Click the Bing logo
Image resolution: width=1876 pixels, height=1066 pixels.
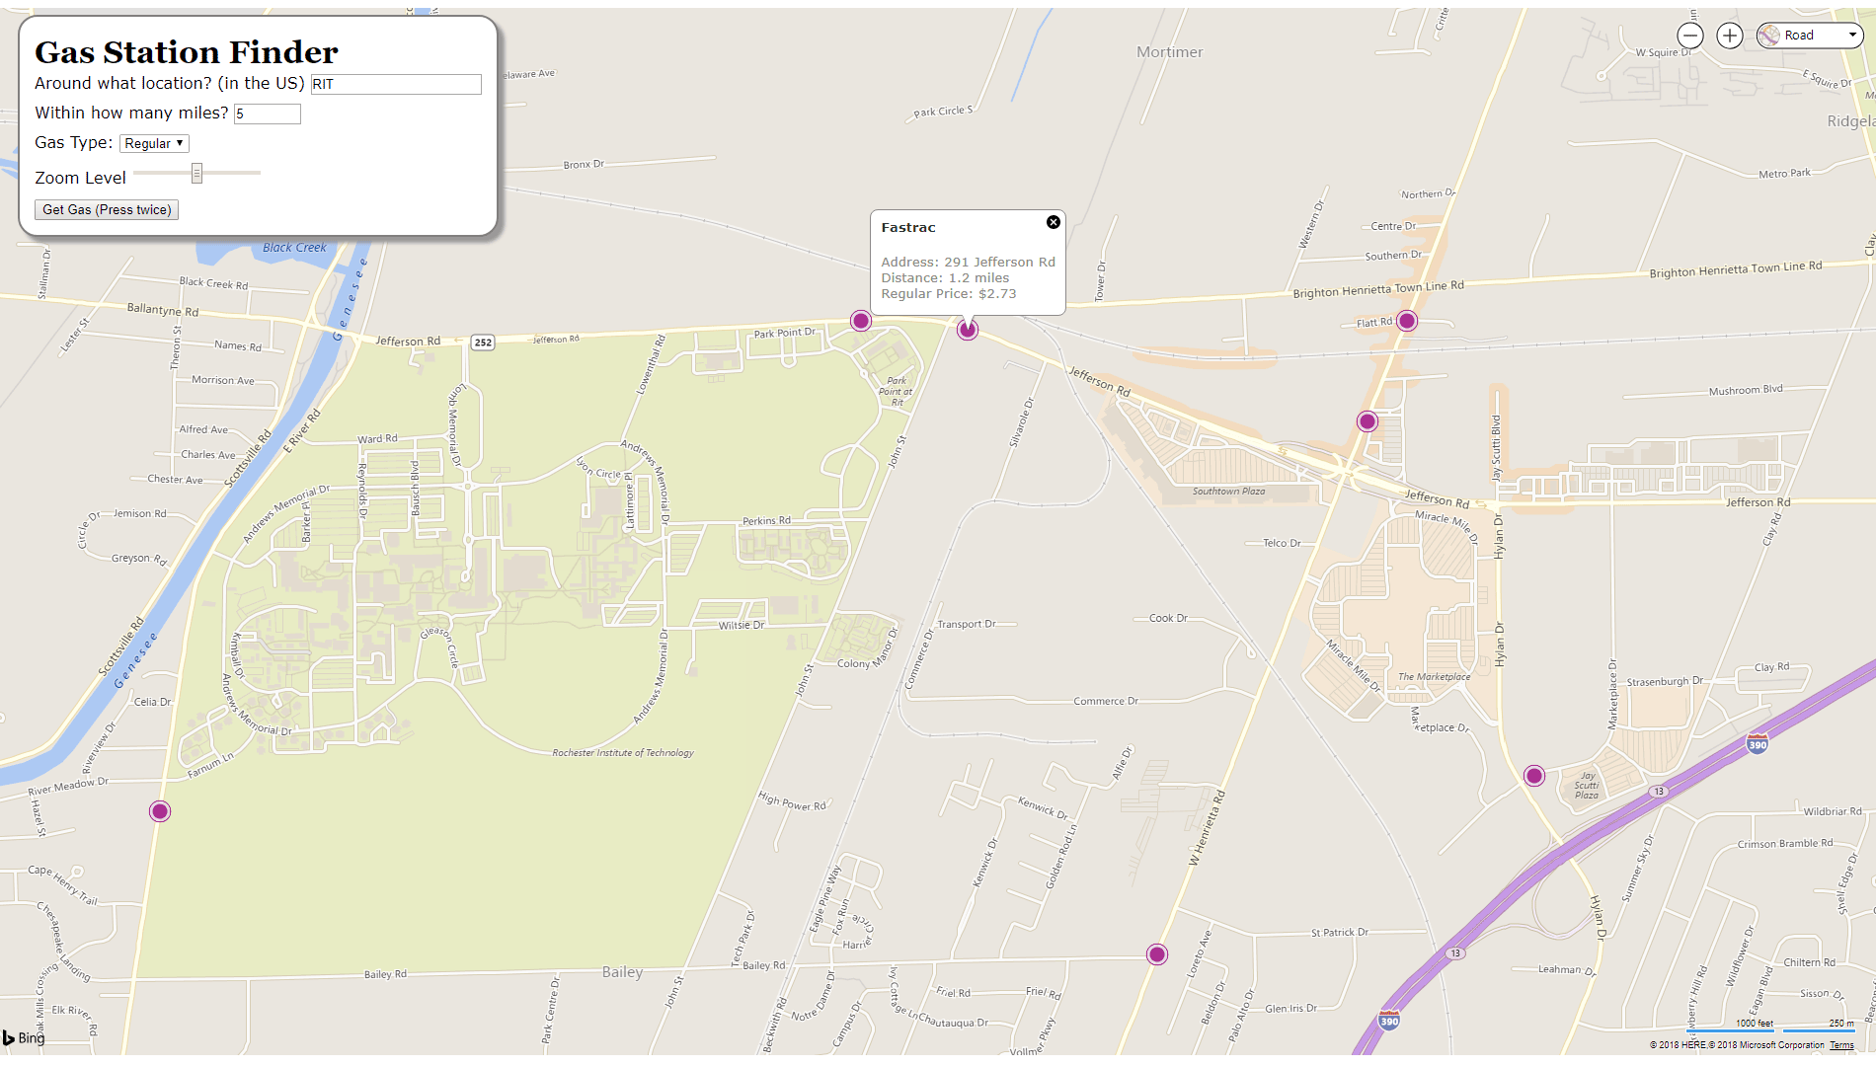(24, 1037)
